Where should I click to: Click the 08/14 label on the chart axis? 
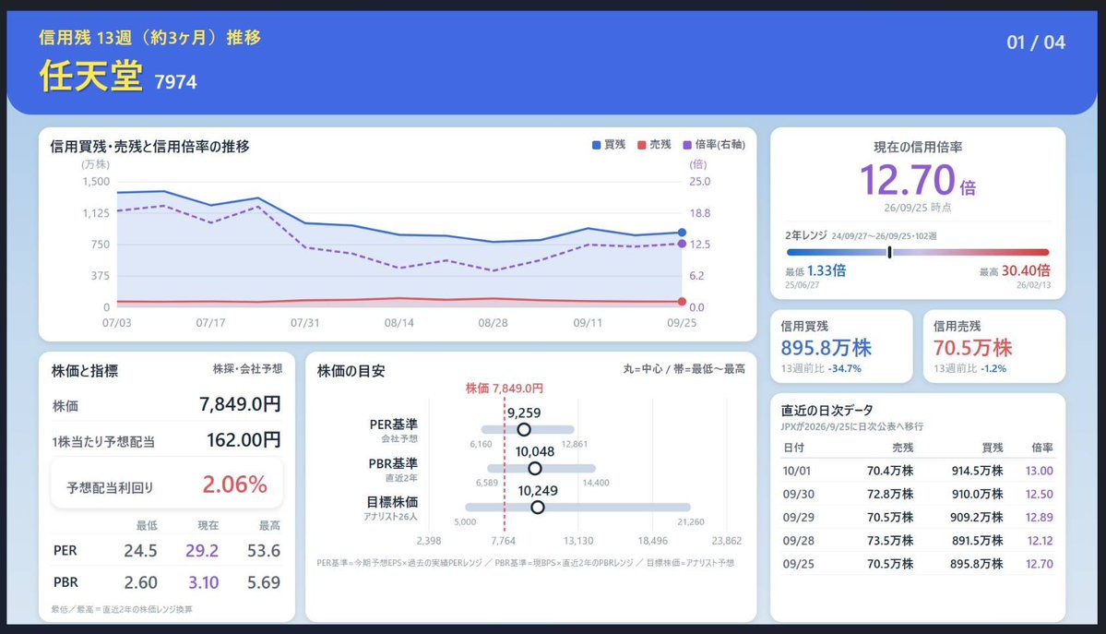tap(399, 323)
